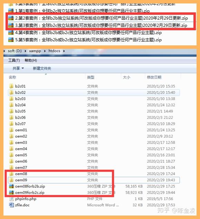Select the oem06 folder icon
Viewport: 200px width, 219px height.
click(11, 161)
